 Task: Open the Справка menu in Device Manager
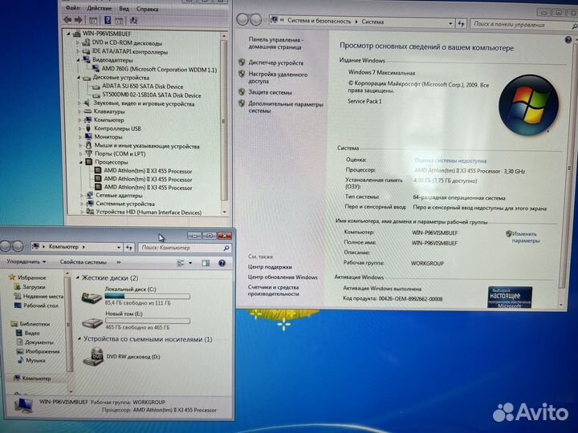[147, 9]
